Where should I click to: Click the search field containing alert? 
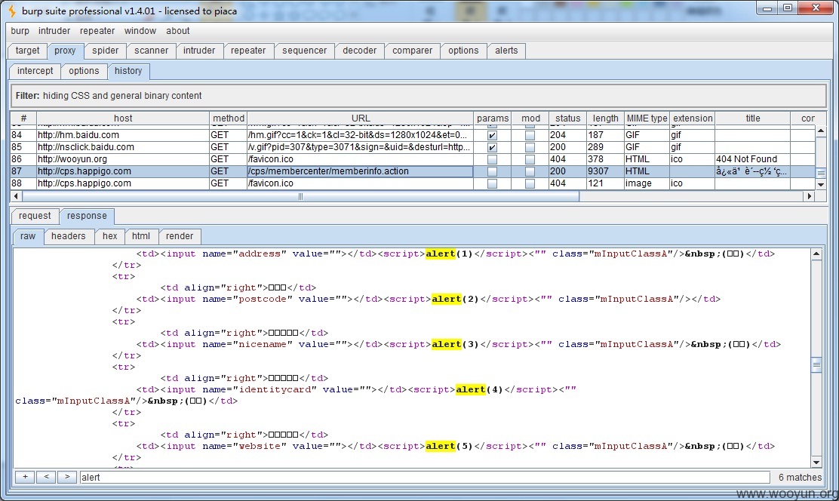(x=425, y=478)
